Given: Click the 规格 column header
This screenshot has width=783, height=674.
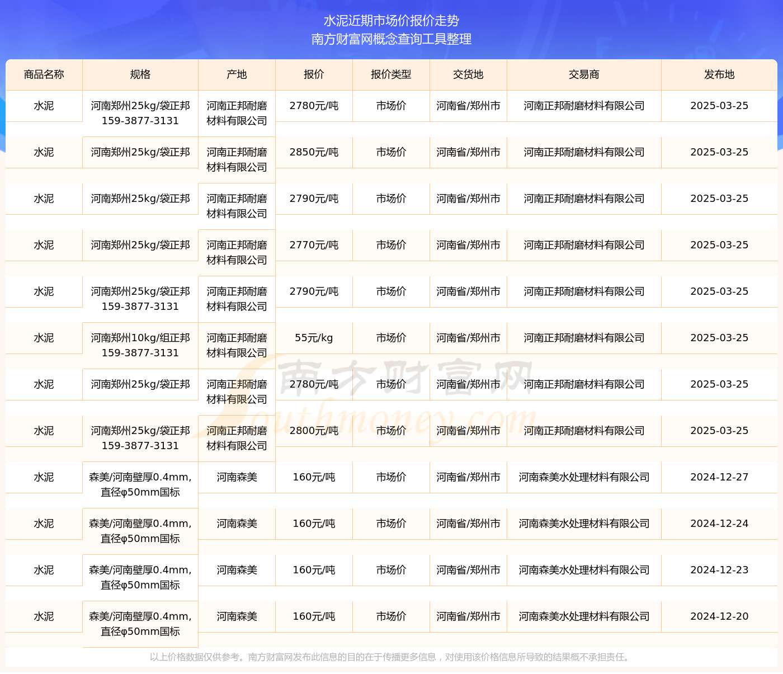Looking at the screenshot, I should coord(140,74).
